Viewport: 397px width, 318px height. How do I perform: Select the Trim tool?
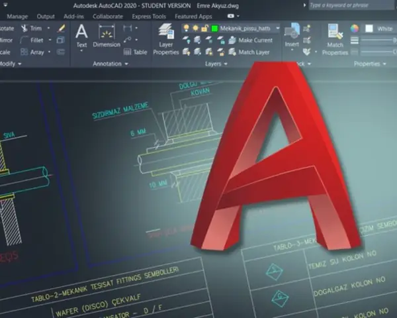coord(31,28)
